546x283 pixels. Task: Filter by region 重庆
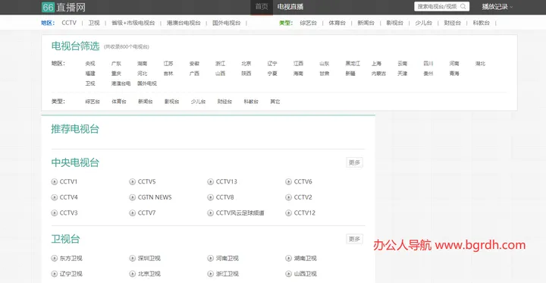[x=116, y=74]
